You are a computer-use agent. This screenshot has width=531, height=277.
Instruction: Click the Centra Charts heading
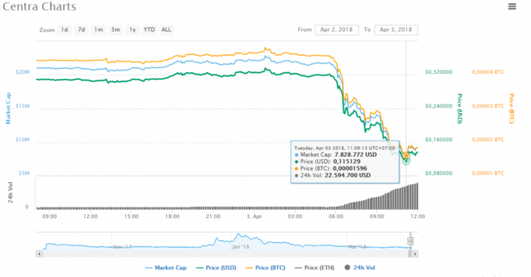(x=39, y=6)
